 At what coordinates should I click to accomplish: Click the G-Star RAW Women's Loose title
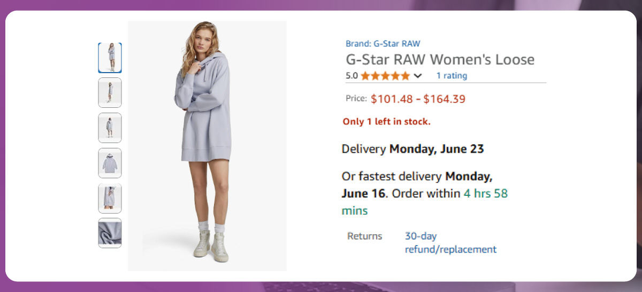[440, 59]
